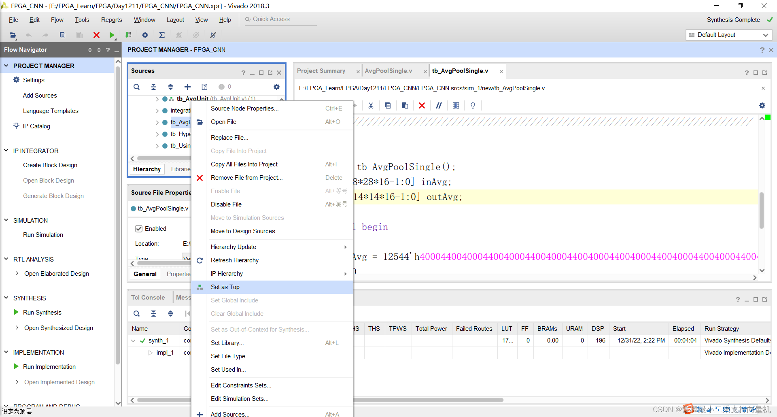Click the Cut scissors icon in editor toolbar

tap(371, 105)
